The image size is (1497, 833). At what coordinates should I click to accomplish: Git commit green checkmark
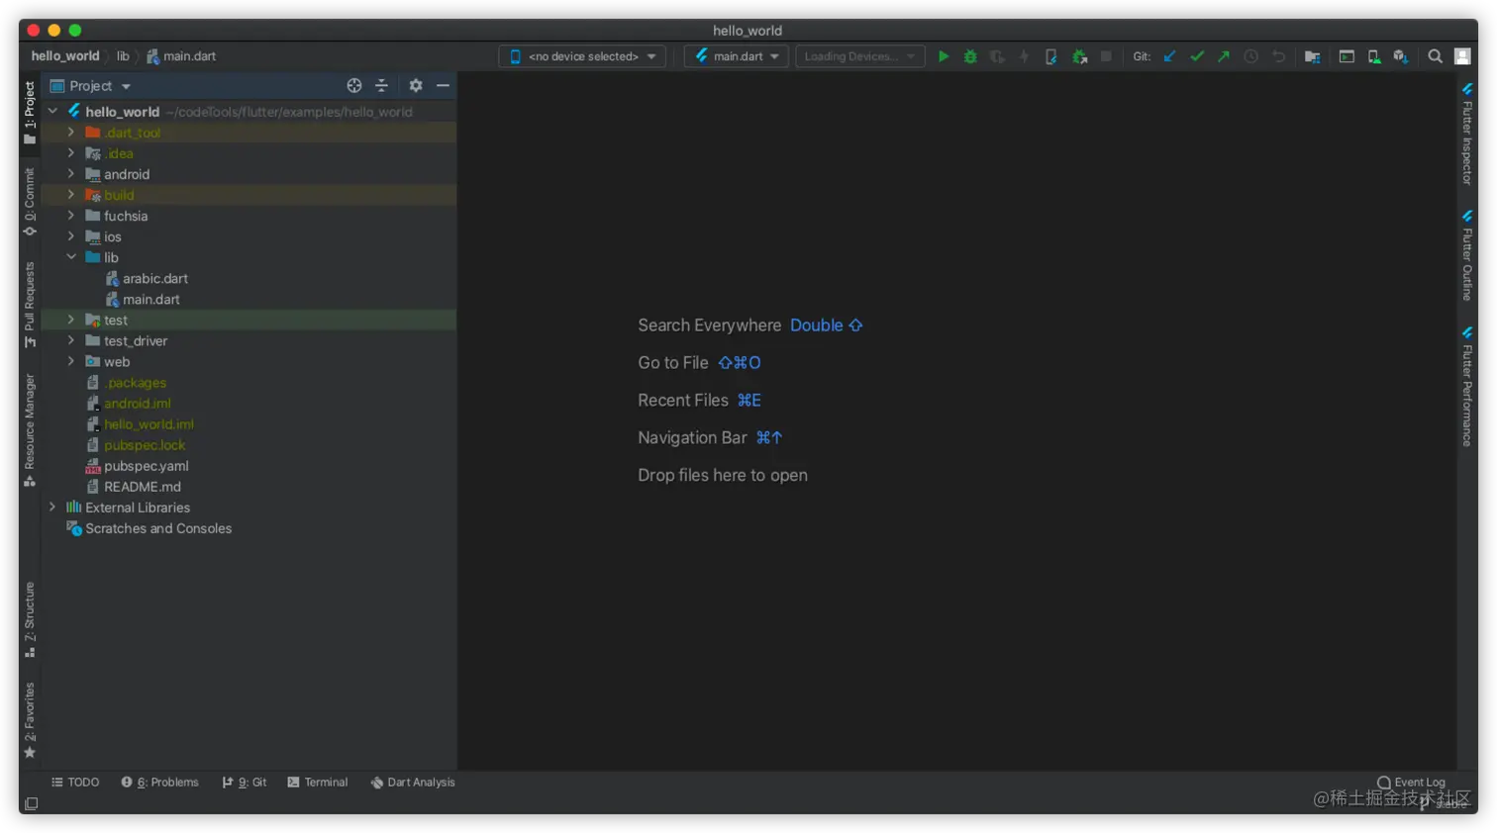pos(1197,56)
